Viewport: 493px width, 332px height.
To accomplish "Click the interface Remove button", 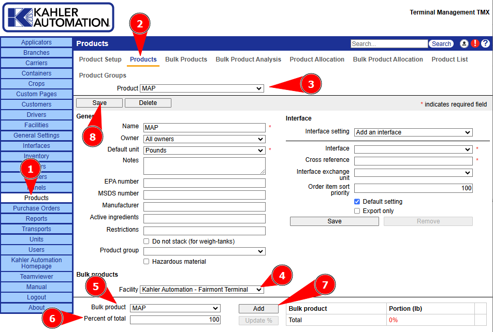I will click(x=428, y=221).
